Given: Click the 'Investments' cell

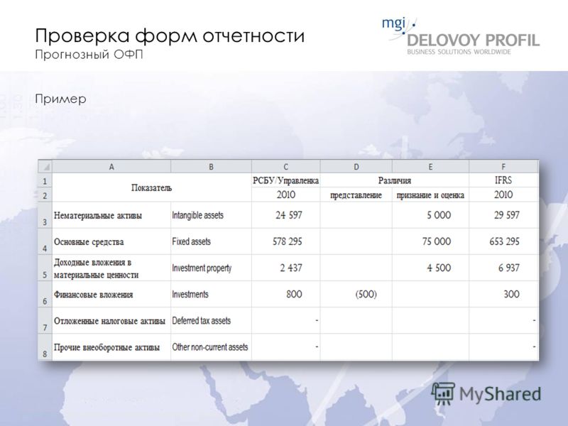Looking at the screenshot, I should (211, 295).
